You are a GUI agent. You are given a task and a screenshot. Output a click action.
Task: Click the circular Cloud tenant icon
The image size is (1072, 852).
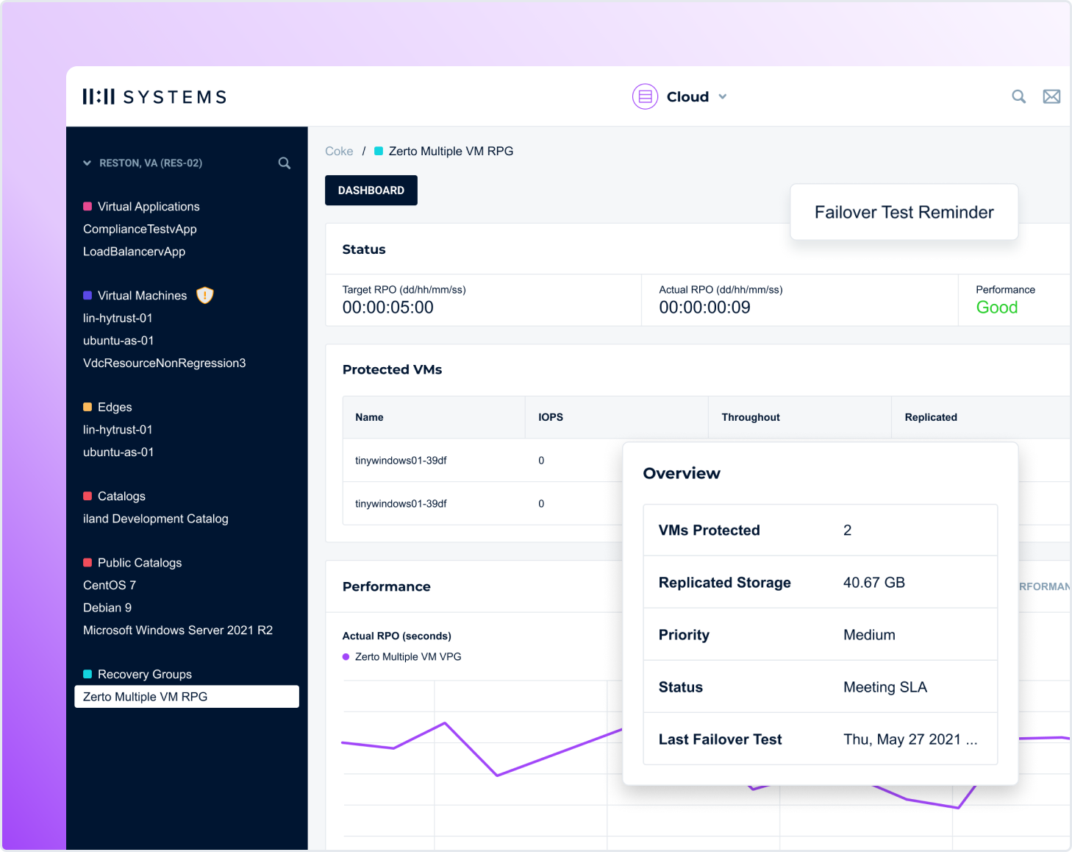pyautogui.click(x=645, y=96)
